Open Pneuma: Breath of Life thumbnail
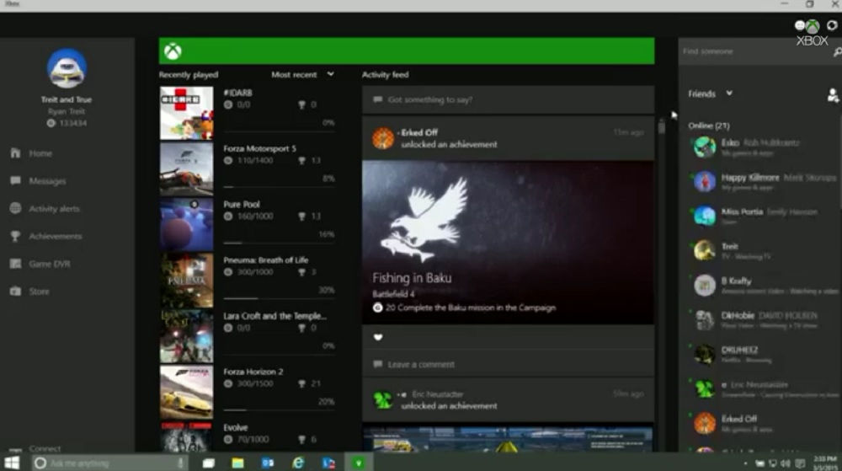Screen dimensions: 842x471 (x=186, y=281)
